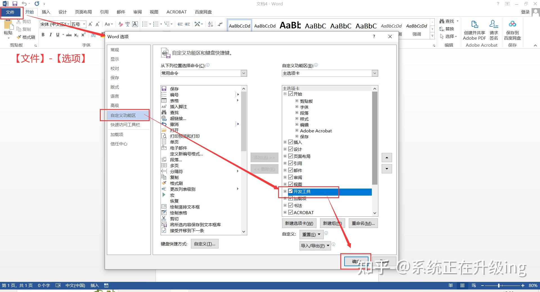The width and height of the screenshot is (540, 292).
Task: Click 创建并共享 Adobe PDF icon
Action: click(x=474, y=30)
